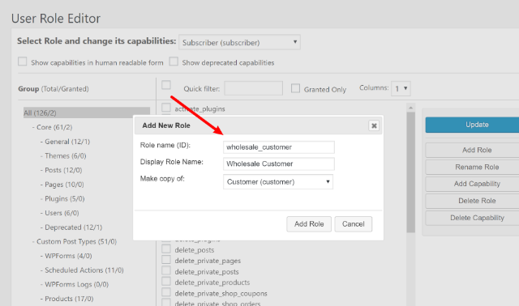519x306 pixels.
Task: Click the Quick filter input
Action: [x=254, y=88]
